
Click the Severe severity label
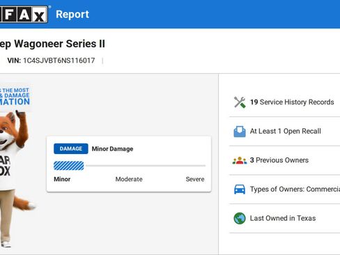coord(195,179)
